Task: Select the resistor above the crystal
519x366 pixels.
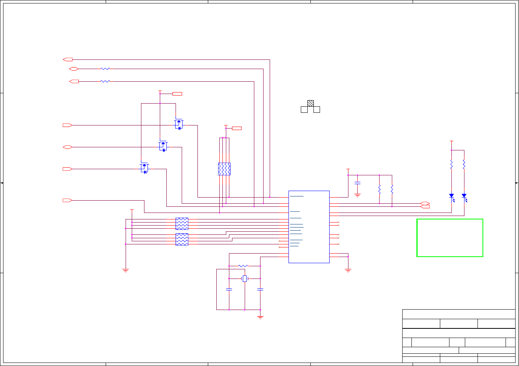Action: [x=243, y=266]
